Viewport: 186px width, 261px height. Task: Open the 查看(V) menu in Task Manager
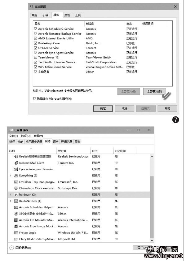click(38, 136)
